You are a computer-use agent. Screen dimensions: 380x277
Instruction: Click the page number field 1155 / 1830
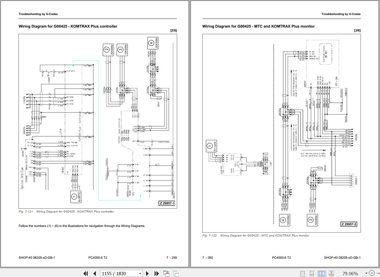click(119, 273)
